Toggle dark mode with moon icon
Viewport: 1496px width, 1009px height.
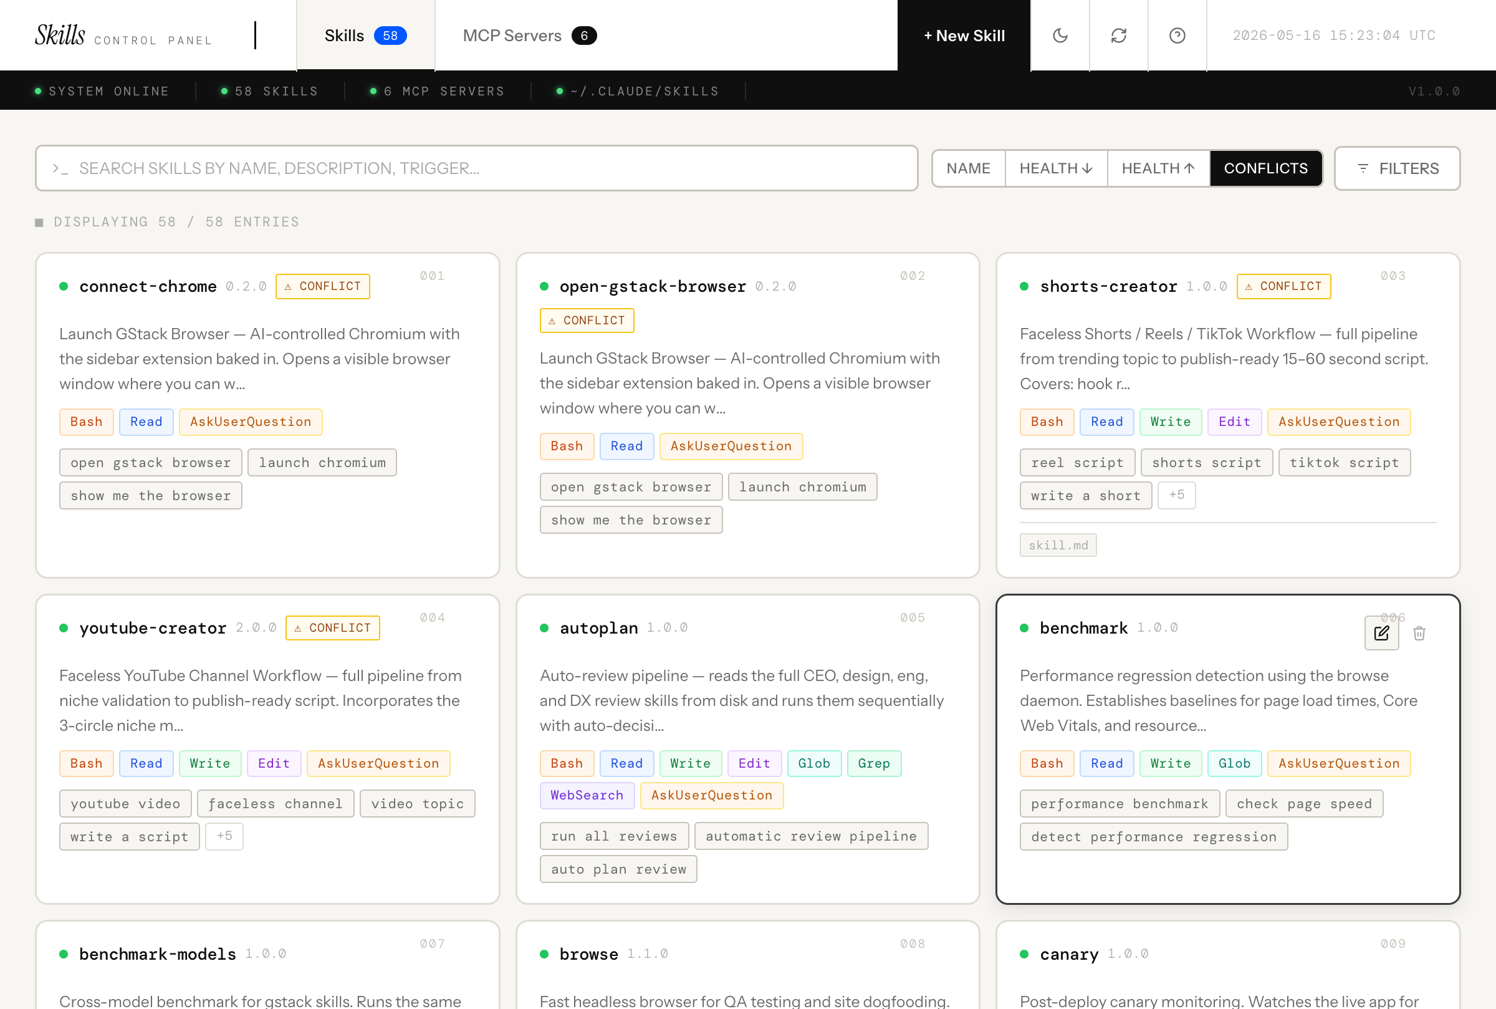coord(1060,36)
